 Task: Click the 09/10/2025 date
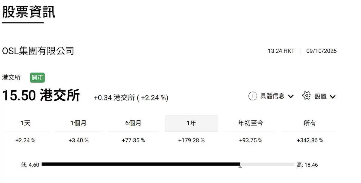[x=321, y=51]
